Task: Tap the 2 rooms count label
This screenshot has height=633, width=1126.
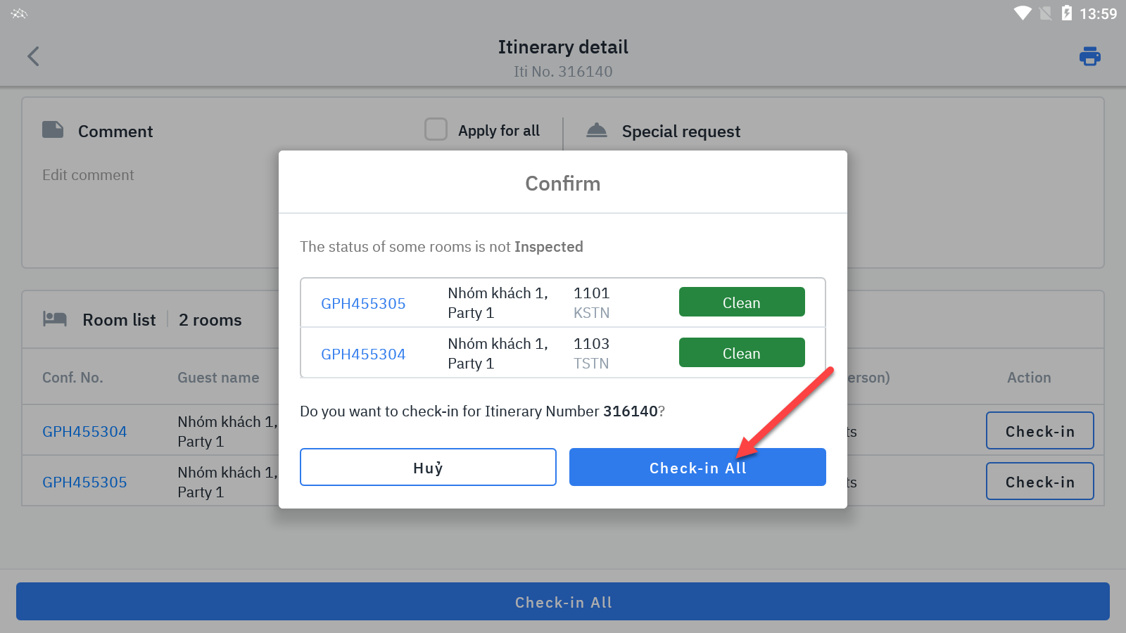Action: coord(210,320)
